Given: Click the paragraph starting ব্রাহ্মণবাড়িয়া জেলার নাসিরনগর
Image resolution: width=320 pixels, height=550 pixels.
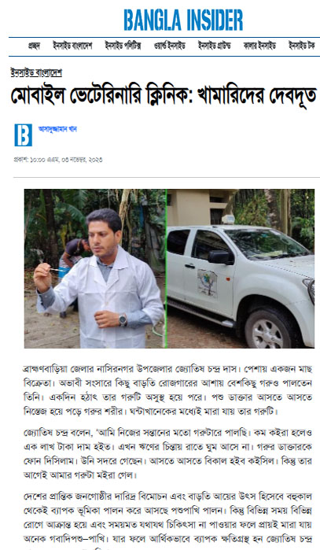Looking at the screenshot, I should click(x=167, y=390).
